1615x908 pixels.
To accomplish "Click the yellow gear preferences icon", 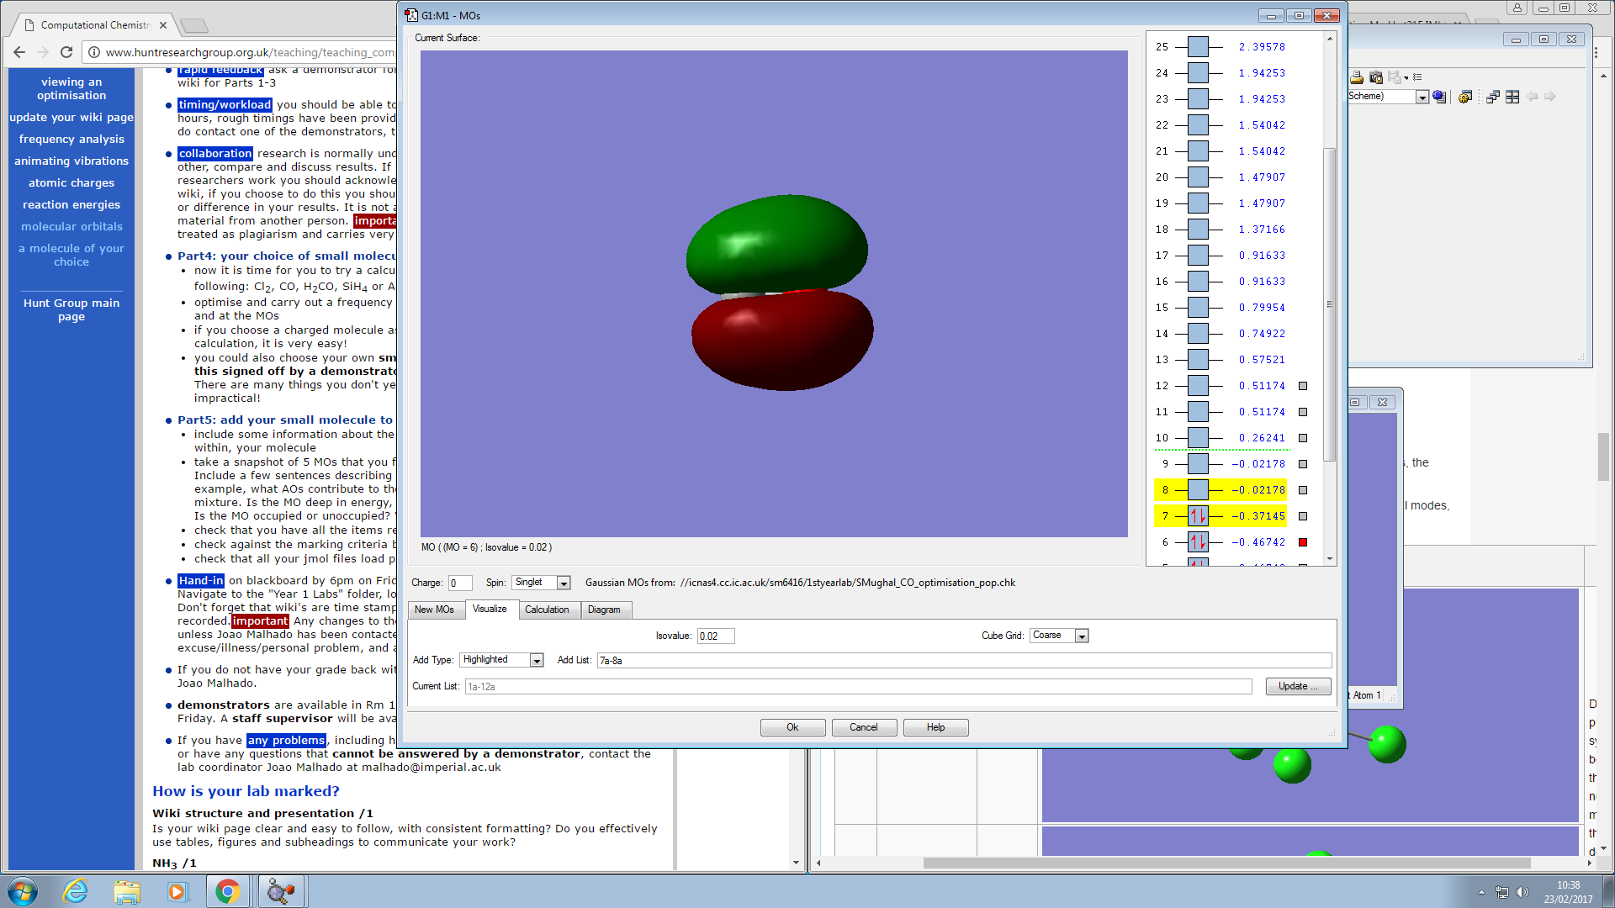I will click(x=1464, y=97).
